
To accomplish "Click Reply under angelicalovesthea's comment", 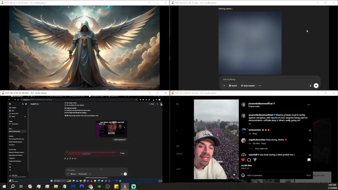I will point(264,143).
